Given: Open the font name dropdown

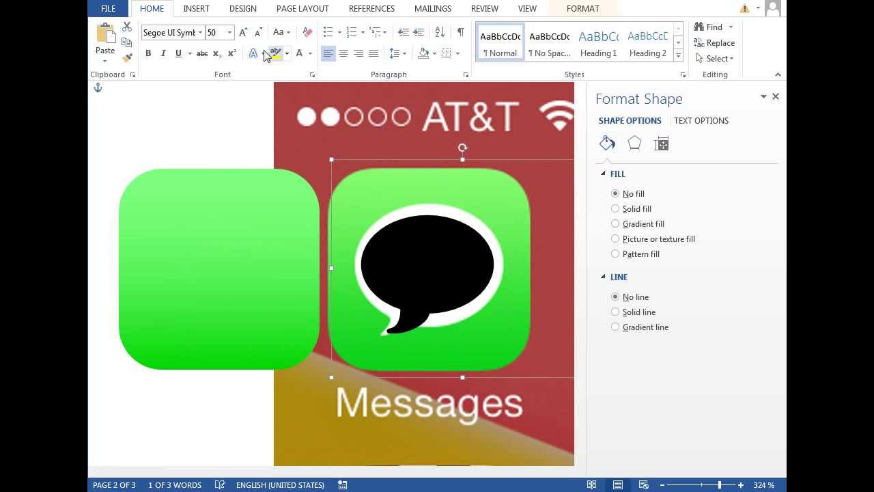Looking at the screenshot, I should (200, 33).
